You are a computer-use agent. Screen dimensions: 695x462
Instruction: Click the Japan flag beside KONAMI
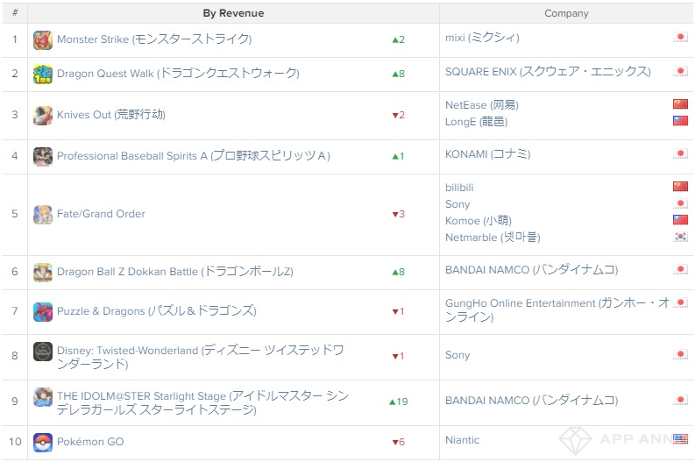680,153
